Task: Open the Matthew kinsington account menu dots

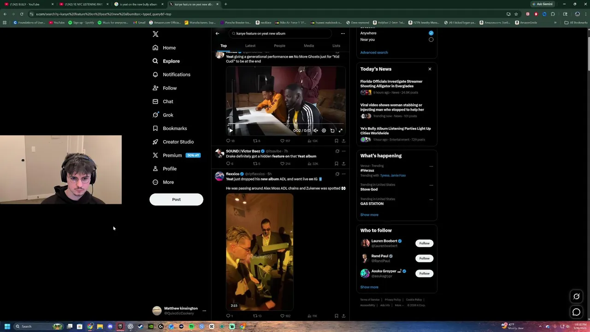Action: point(204,311)
